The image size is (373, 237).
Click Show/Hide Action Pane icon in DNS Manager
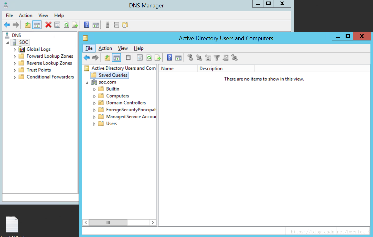pos(96,25)
